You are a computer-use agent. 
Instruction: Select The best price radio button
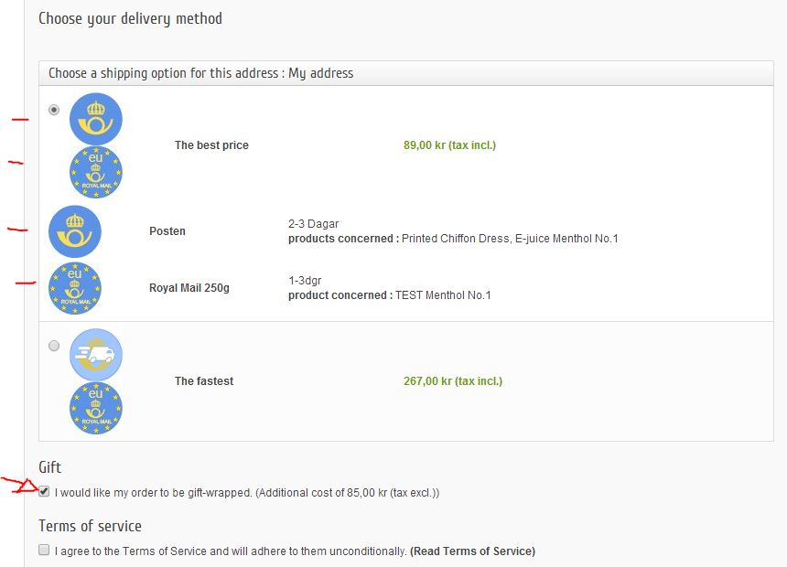54,110
